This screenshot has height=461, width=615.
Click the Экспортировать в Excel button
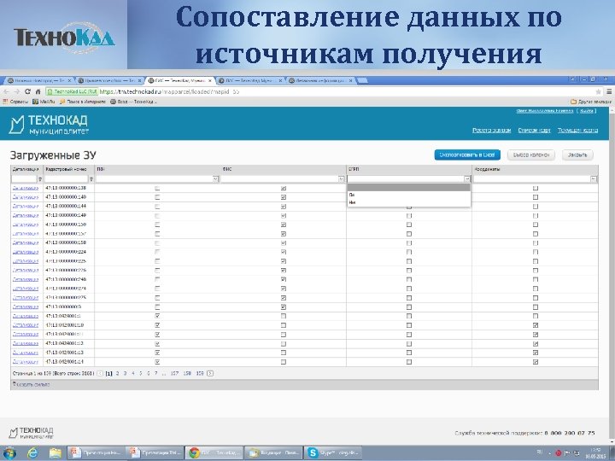coord(467,155)
